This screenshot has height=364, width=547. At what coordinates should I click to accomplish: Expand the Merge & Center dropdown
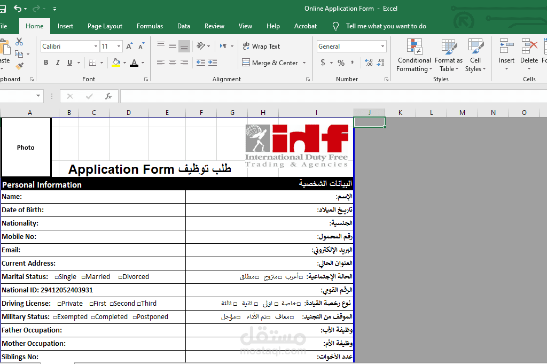pyautogui.click(x=304, y=63)
